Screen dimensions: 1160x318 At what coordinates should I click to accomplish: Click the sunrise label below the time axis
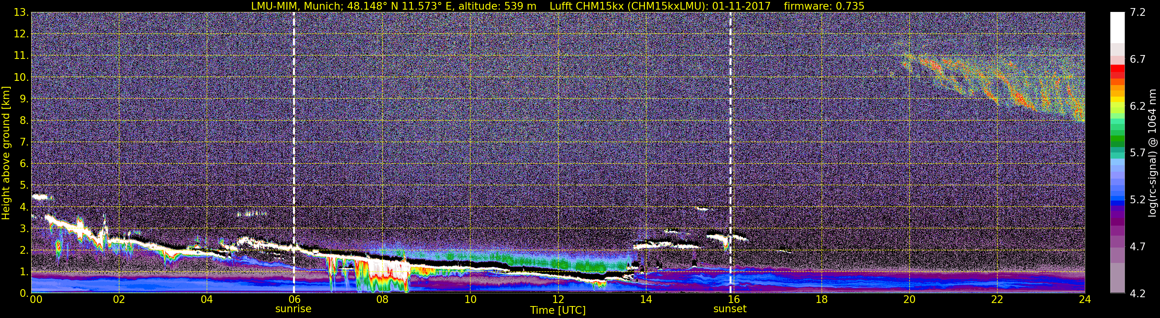(293, 309)
